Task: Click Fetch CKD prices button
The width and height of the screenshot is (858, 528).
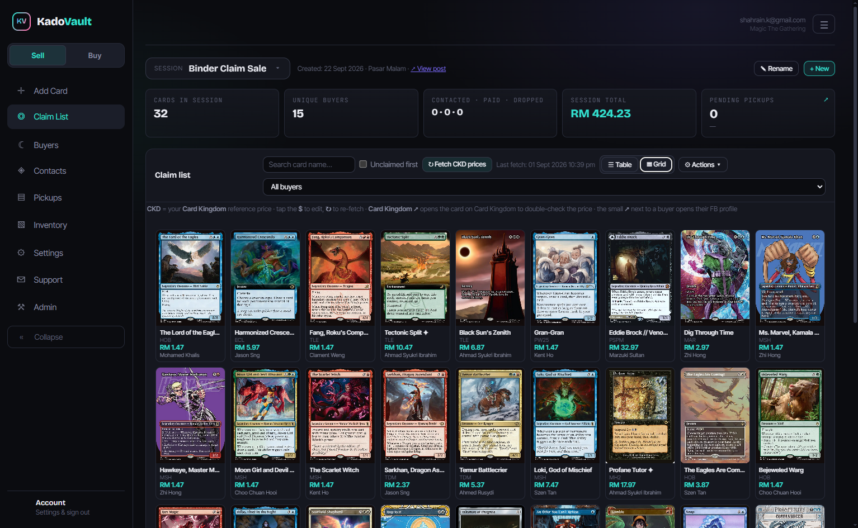Action: [x=457, y=164]
